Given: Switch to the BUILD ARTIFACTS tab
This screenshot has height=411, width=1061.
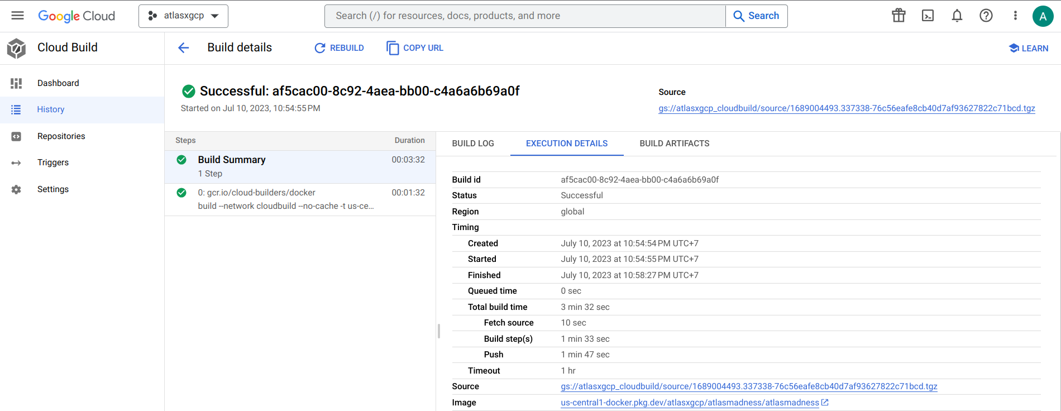Looking at the screenshot, I should [675, 144].
